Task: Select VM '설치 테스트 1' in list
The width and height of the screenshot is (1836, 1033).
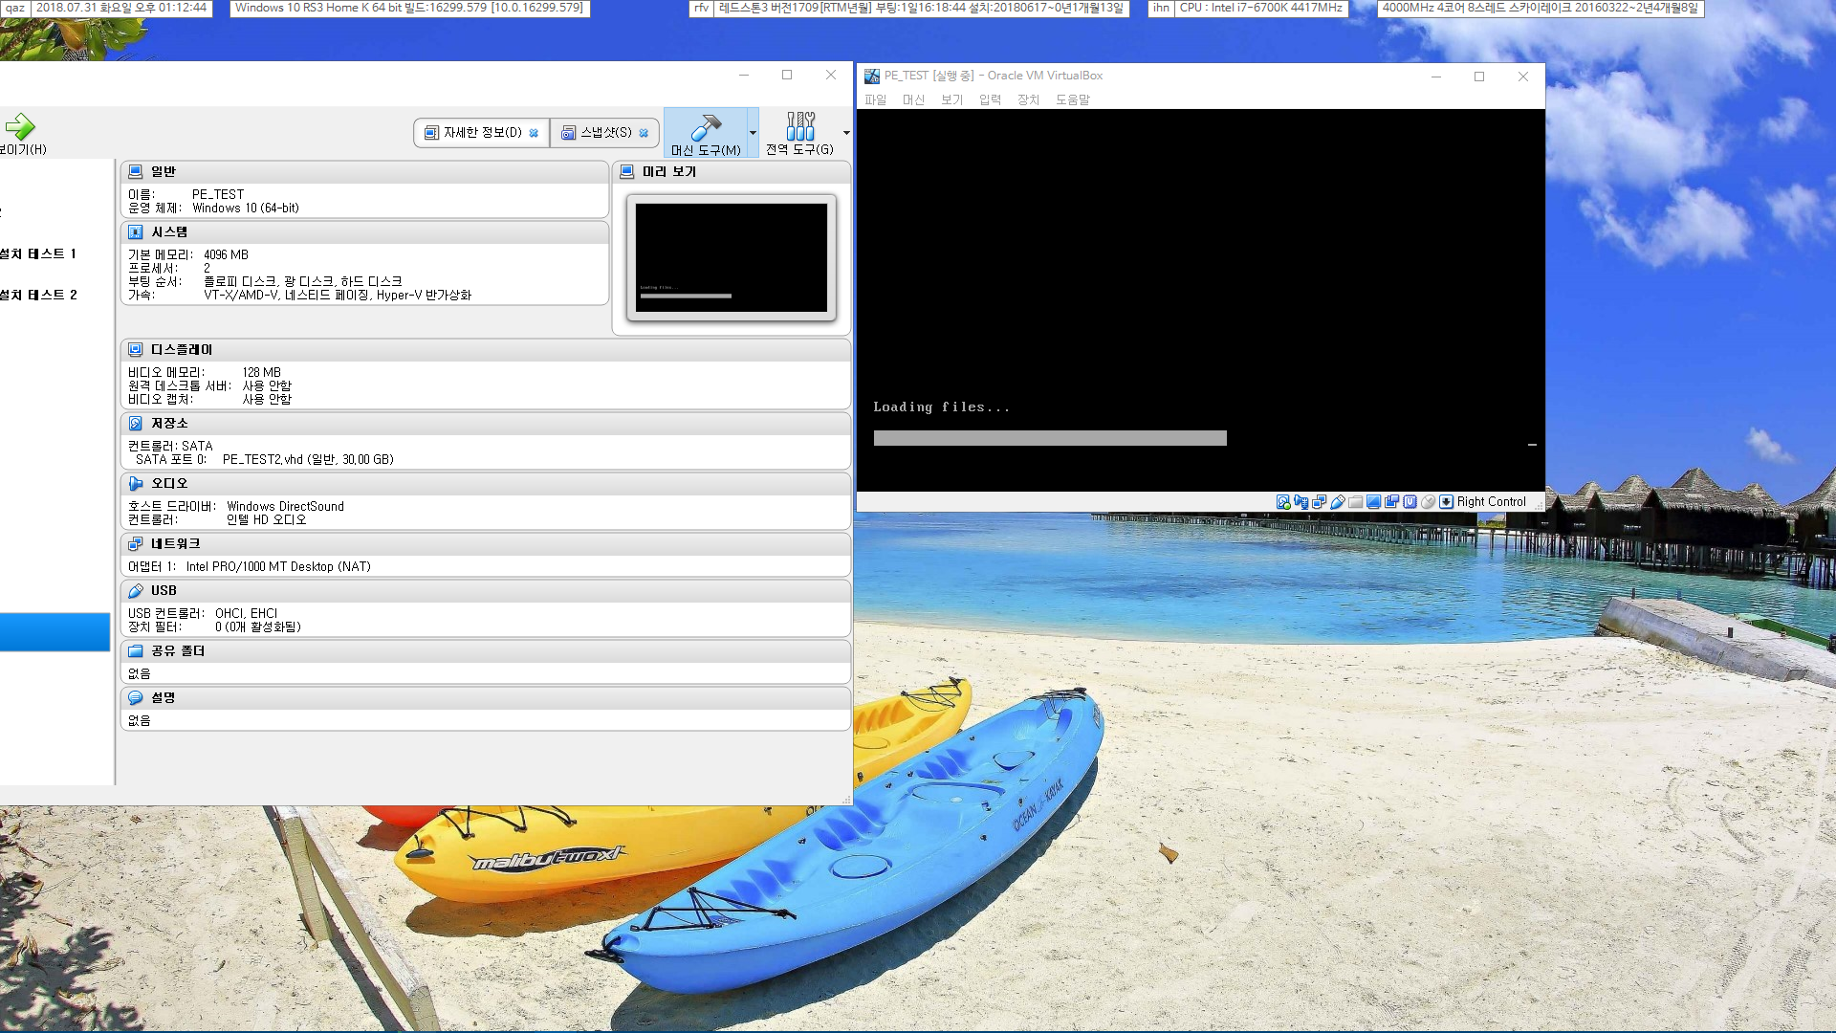Action: point(38,253)
